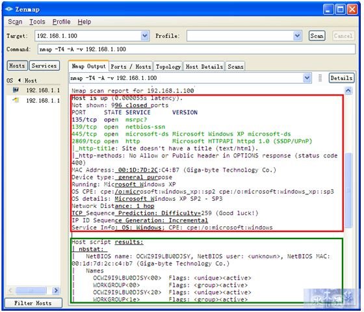This screenshot has width=364, height=312.
Task: Click the Details button
Action: pyautogui.click(x=341, y=78)
